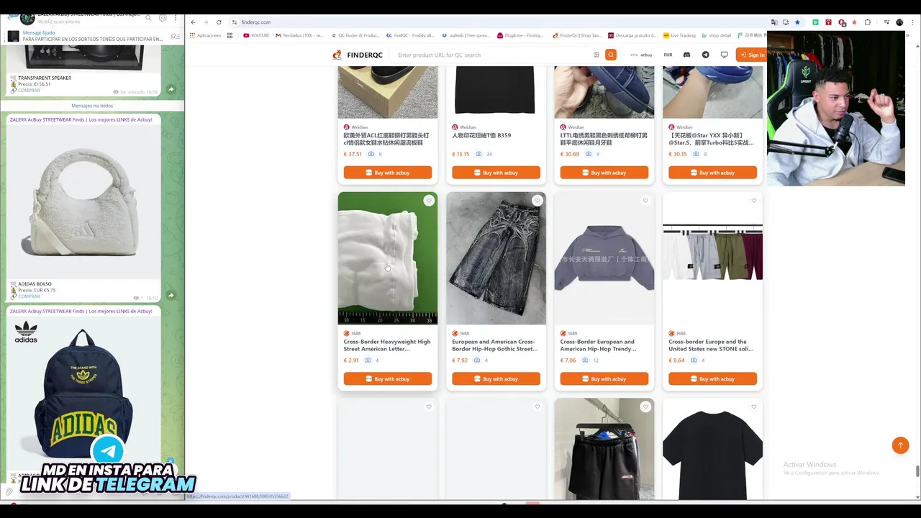Click Buy with acbuy for the €2.91 item
The height and width of the screenshot is (518, 921).
[388, 379]
